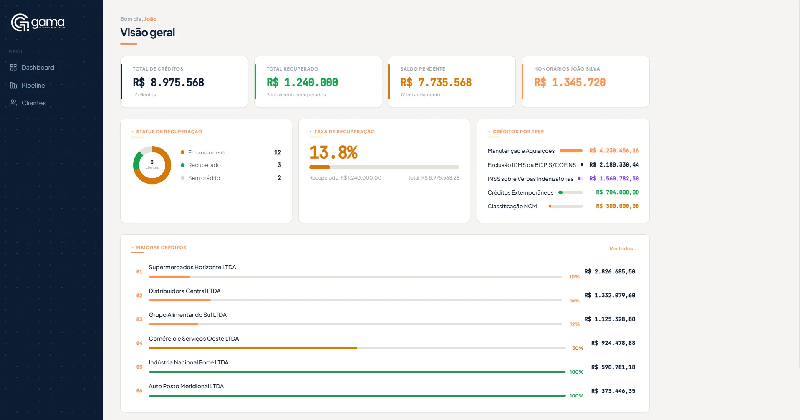Click the value 'R$ 373.446,35'
The height and width of the screenshot is (420, 800).
pos(613,391)
